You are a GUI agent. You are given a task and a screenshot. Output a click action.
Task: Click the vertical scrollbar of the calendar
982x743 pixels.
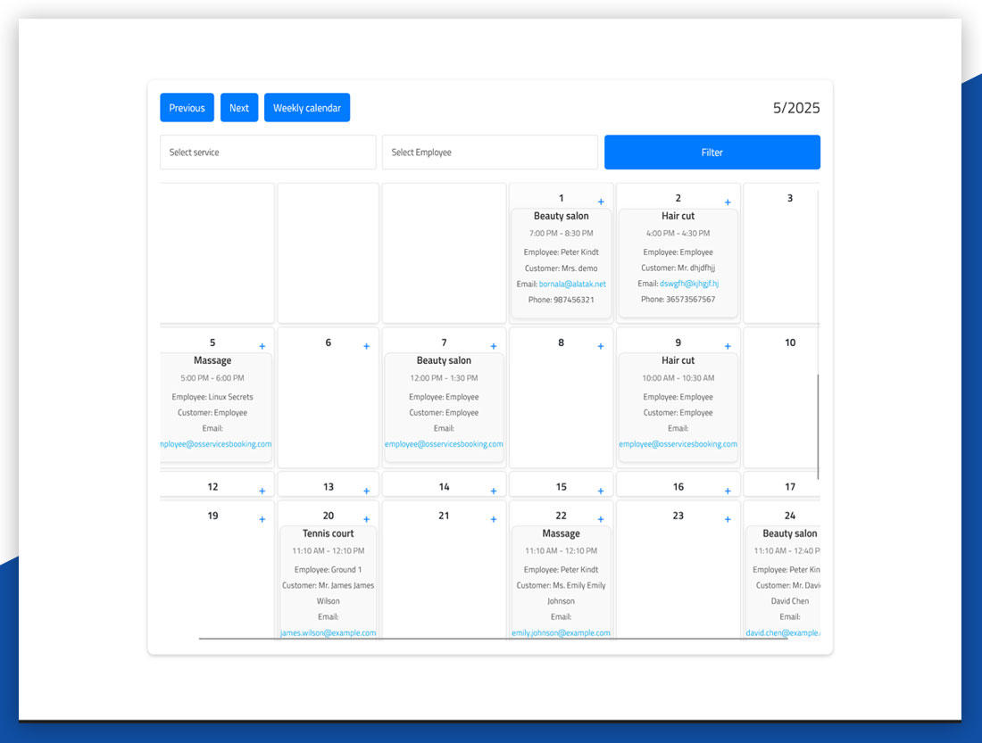point(818,426)
